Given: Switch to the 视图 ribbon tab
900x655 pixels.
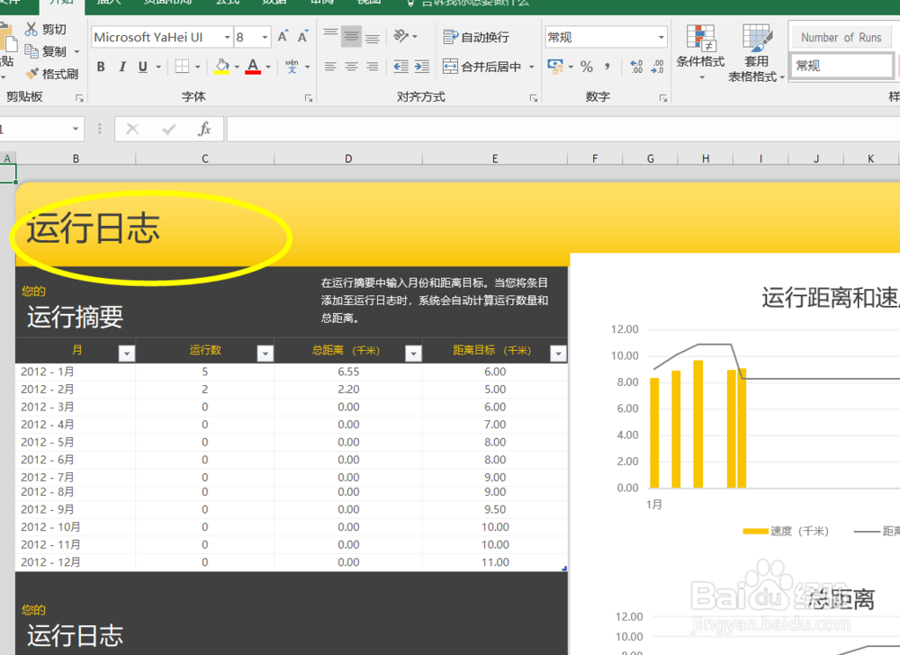Looking at the screenshot, I should [370, 4].
